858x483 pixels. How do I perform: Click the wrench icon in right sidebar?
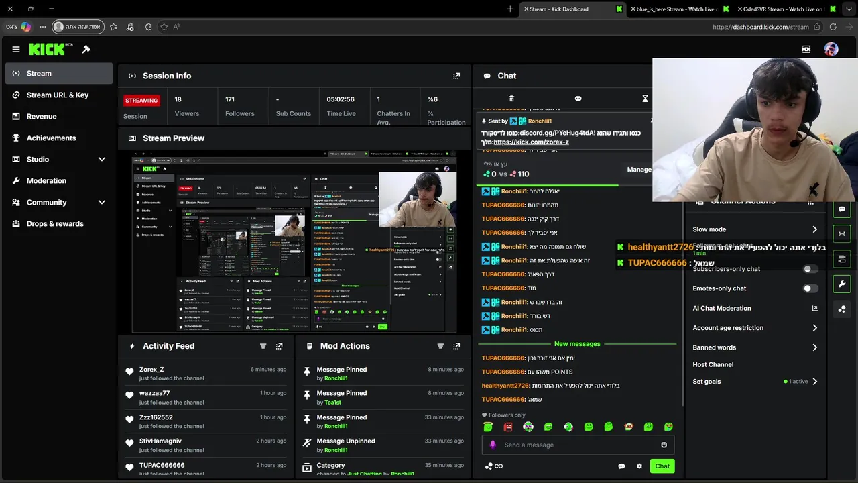click(842, 284)
